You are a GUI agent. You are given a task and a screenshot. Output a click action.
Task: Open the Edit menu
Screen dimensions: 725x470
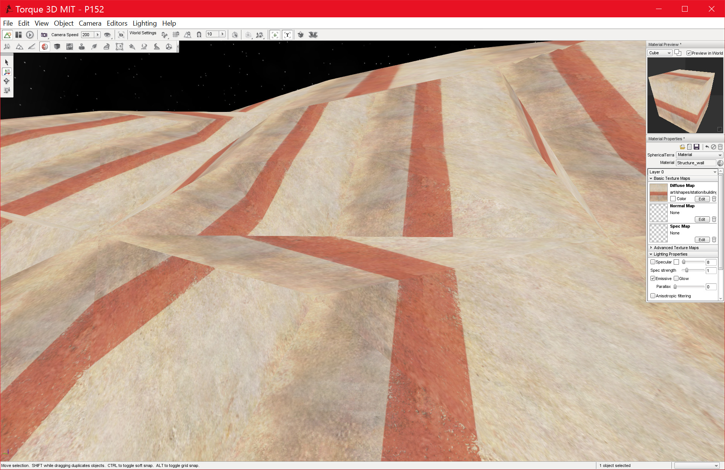point(24,23)
